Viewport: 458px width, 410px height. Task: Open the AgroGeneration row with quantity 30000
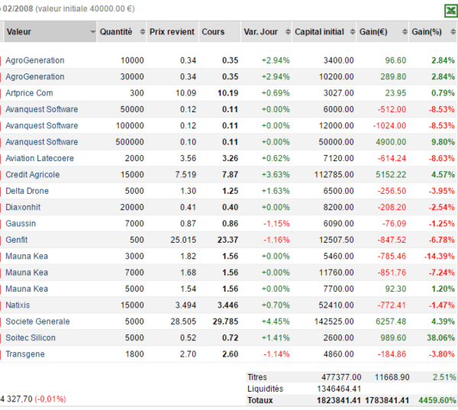click(x=35, y=77)
